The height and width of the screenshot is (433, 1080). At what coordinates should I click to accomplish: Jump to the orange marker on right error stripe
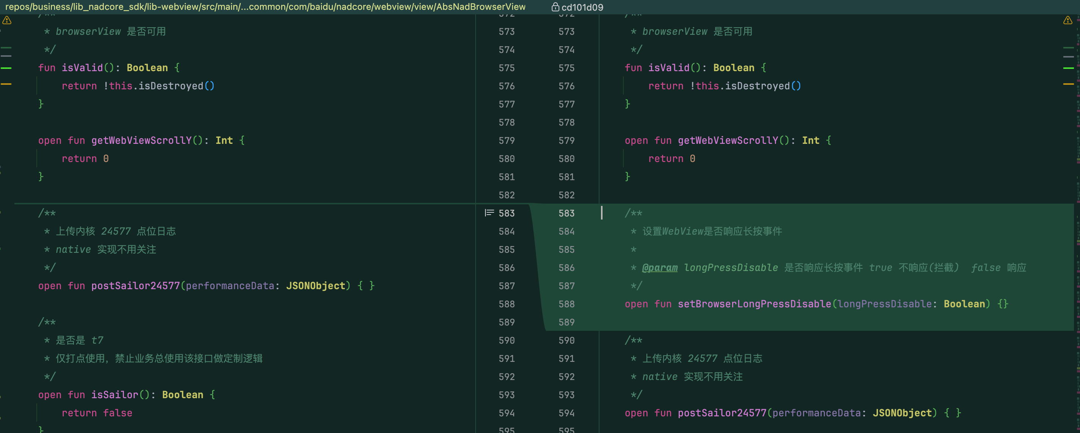[1068, 84]
